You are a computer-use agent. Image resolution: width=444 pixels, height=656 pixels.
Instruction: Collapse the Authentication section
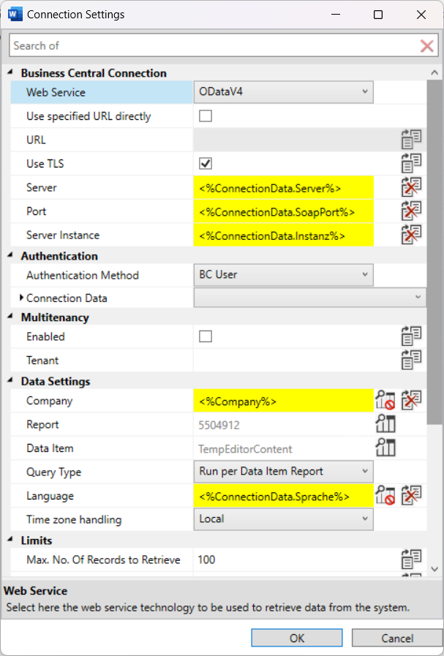(10, 255)
